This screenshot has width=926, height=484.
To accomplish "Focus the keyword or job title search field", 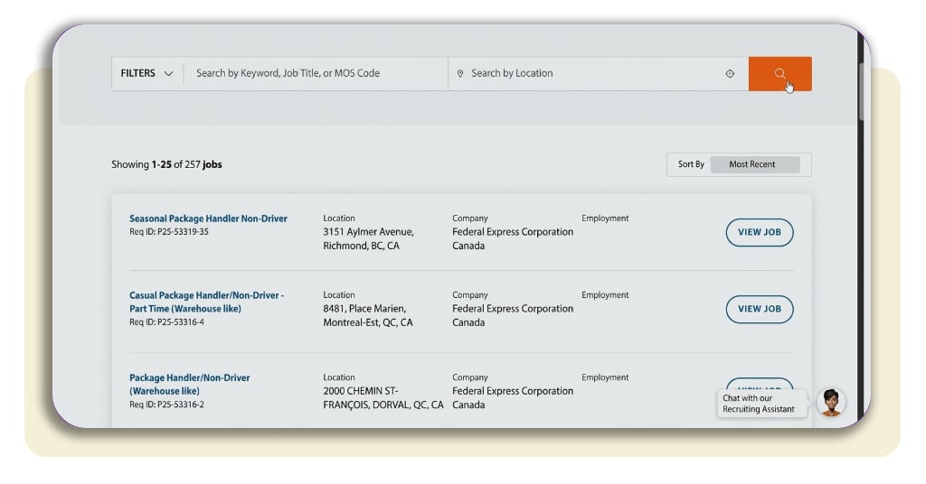I will coord(316,74).
